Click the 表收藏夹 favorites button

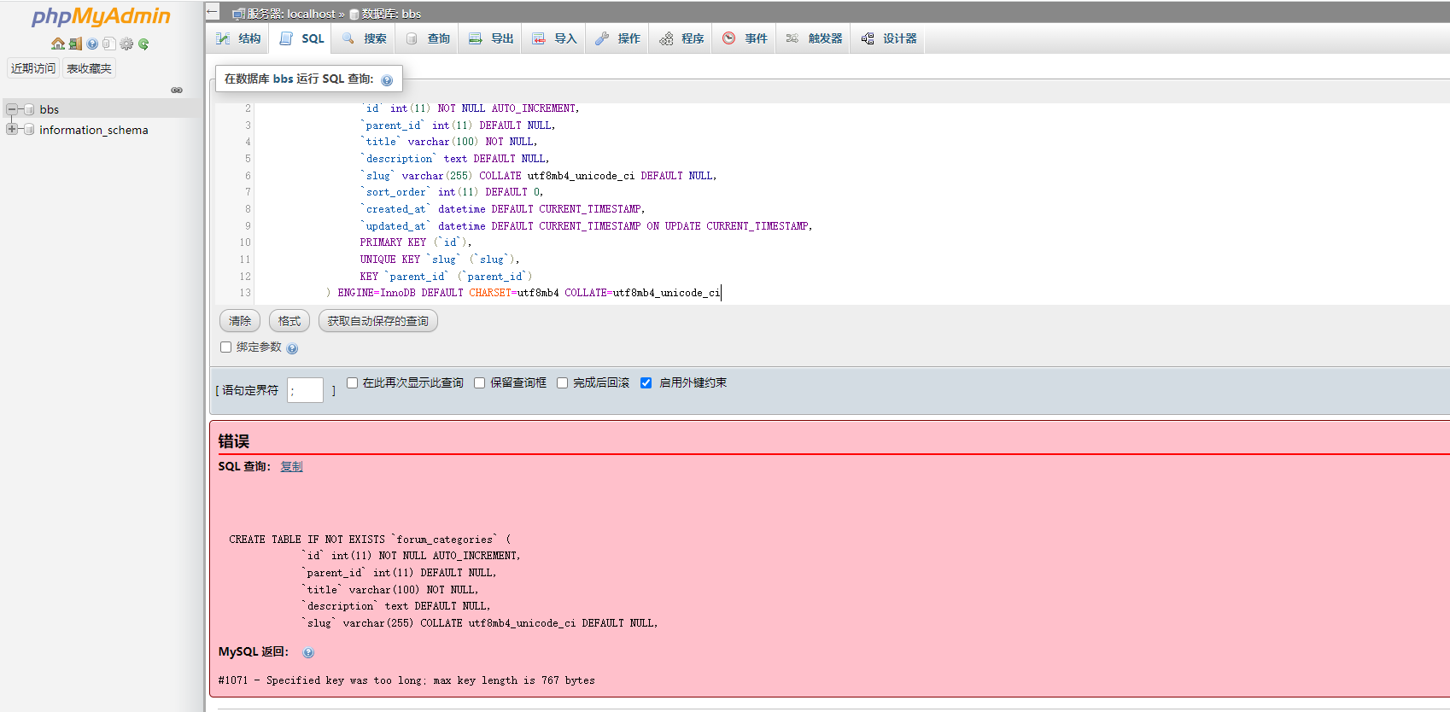(x=90, y=68)
